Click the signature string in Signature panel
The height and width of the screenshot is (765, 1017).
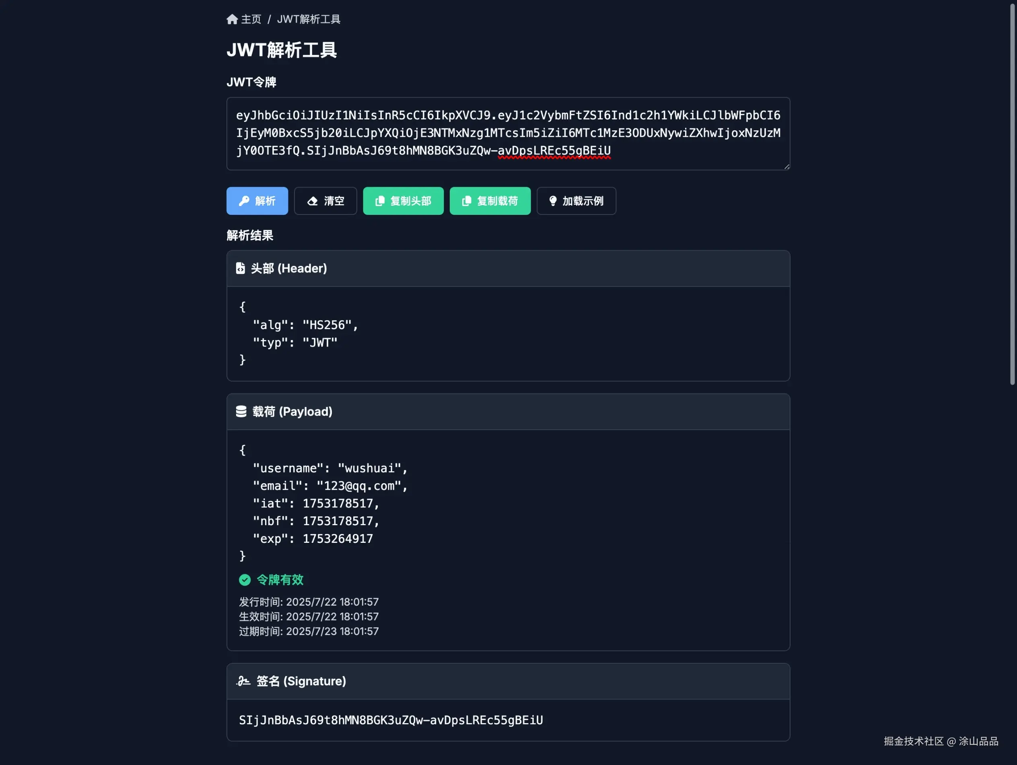[x=391, y=720]
